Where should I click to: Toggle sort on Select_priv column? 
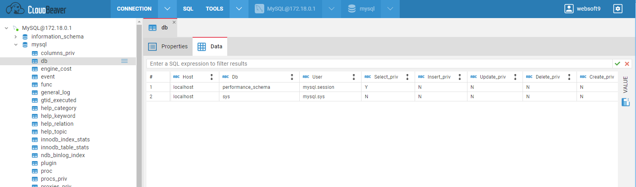point(407,77)
